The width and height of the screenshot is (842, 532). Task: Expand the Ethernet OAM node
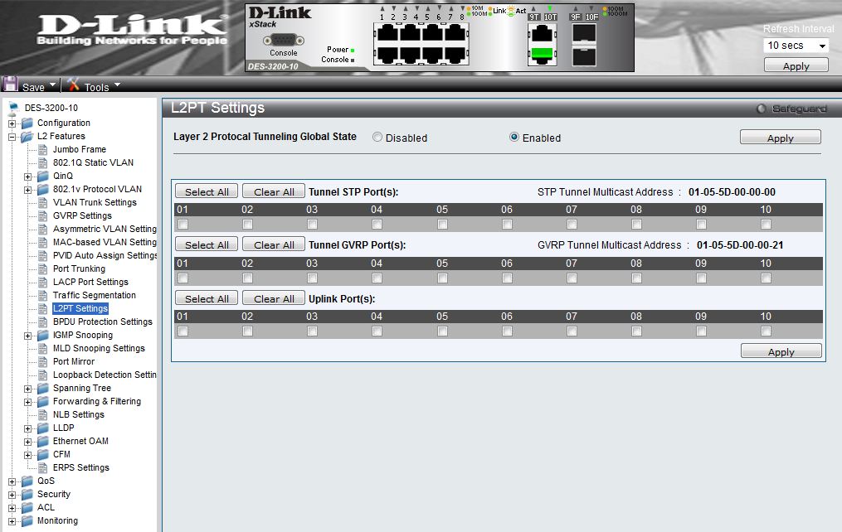[27, 442]
